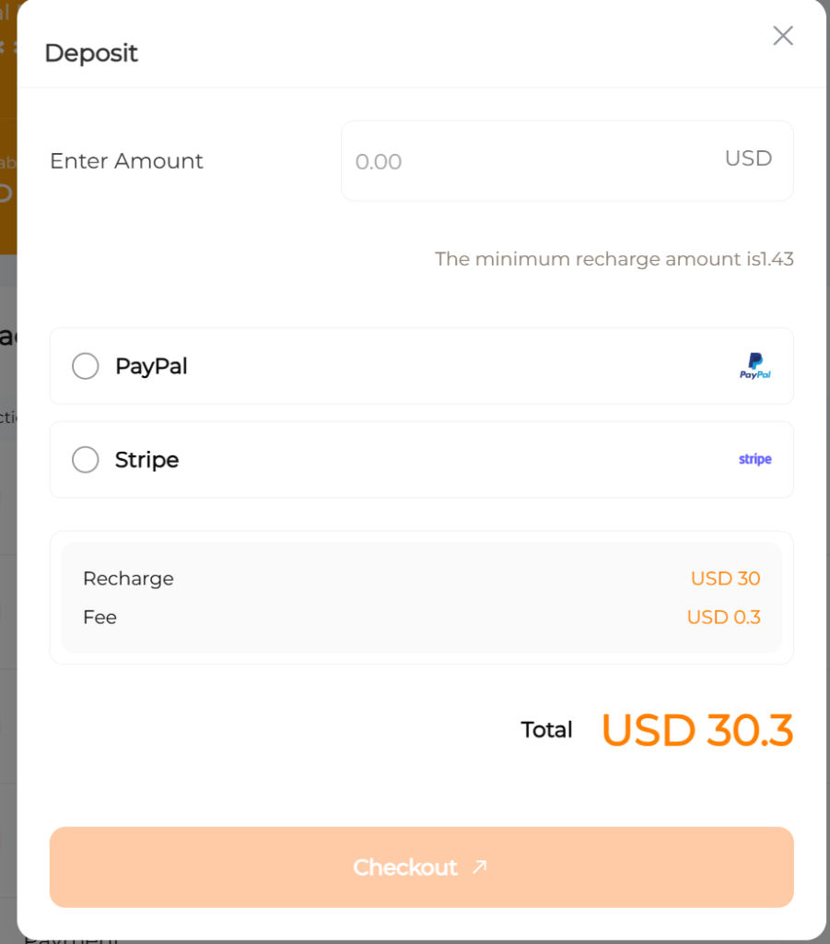Select the Stripe radio button
Viewport: 830px width, 944px height.
click(86, 459)
